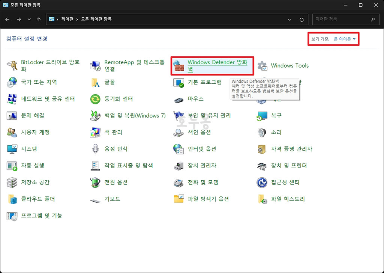Open the 전화 및 모뎀 icon

[x=178, y=182]
